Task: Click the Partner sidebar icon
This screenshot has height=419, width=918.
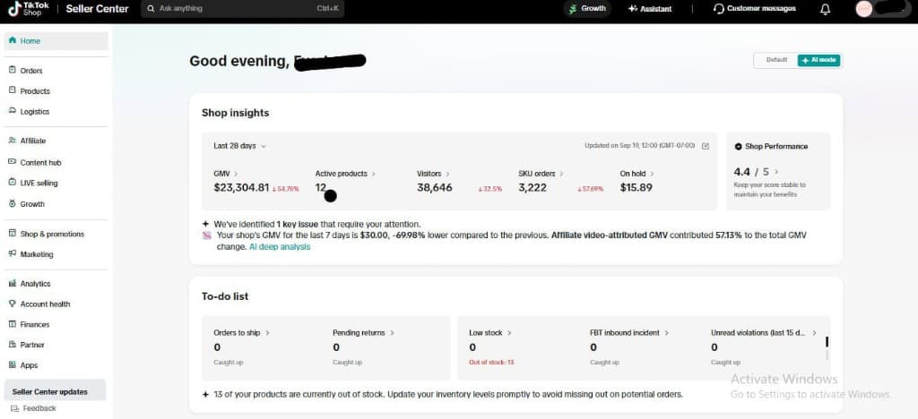Action: (13, 344)
